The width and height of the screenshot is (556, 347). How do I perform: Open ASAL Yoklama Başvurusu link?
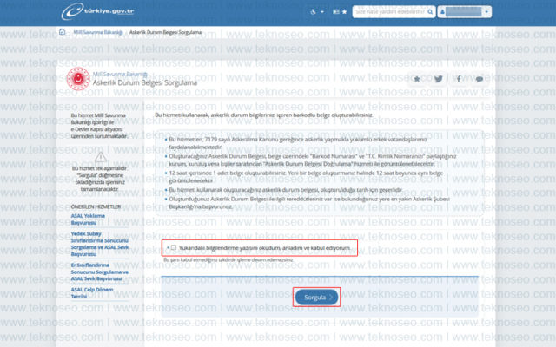(88, 219)
